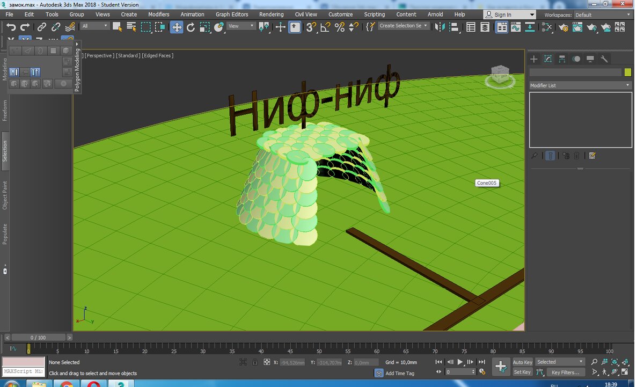Click the Mirror tool icon
The image size is (644, 387).
pos(440,27)
